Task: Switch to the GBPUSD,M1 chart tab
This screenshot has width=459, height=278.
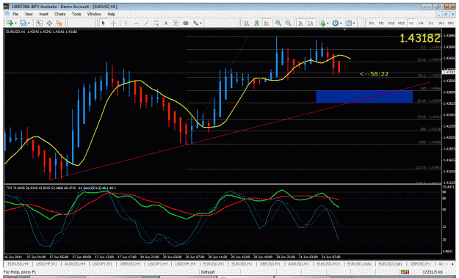Action: [270, 264]
